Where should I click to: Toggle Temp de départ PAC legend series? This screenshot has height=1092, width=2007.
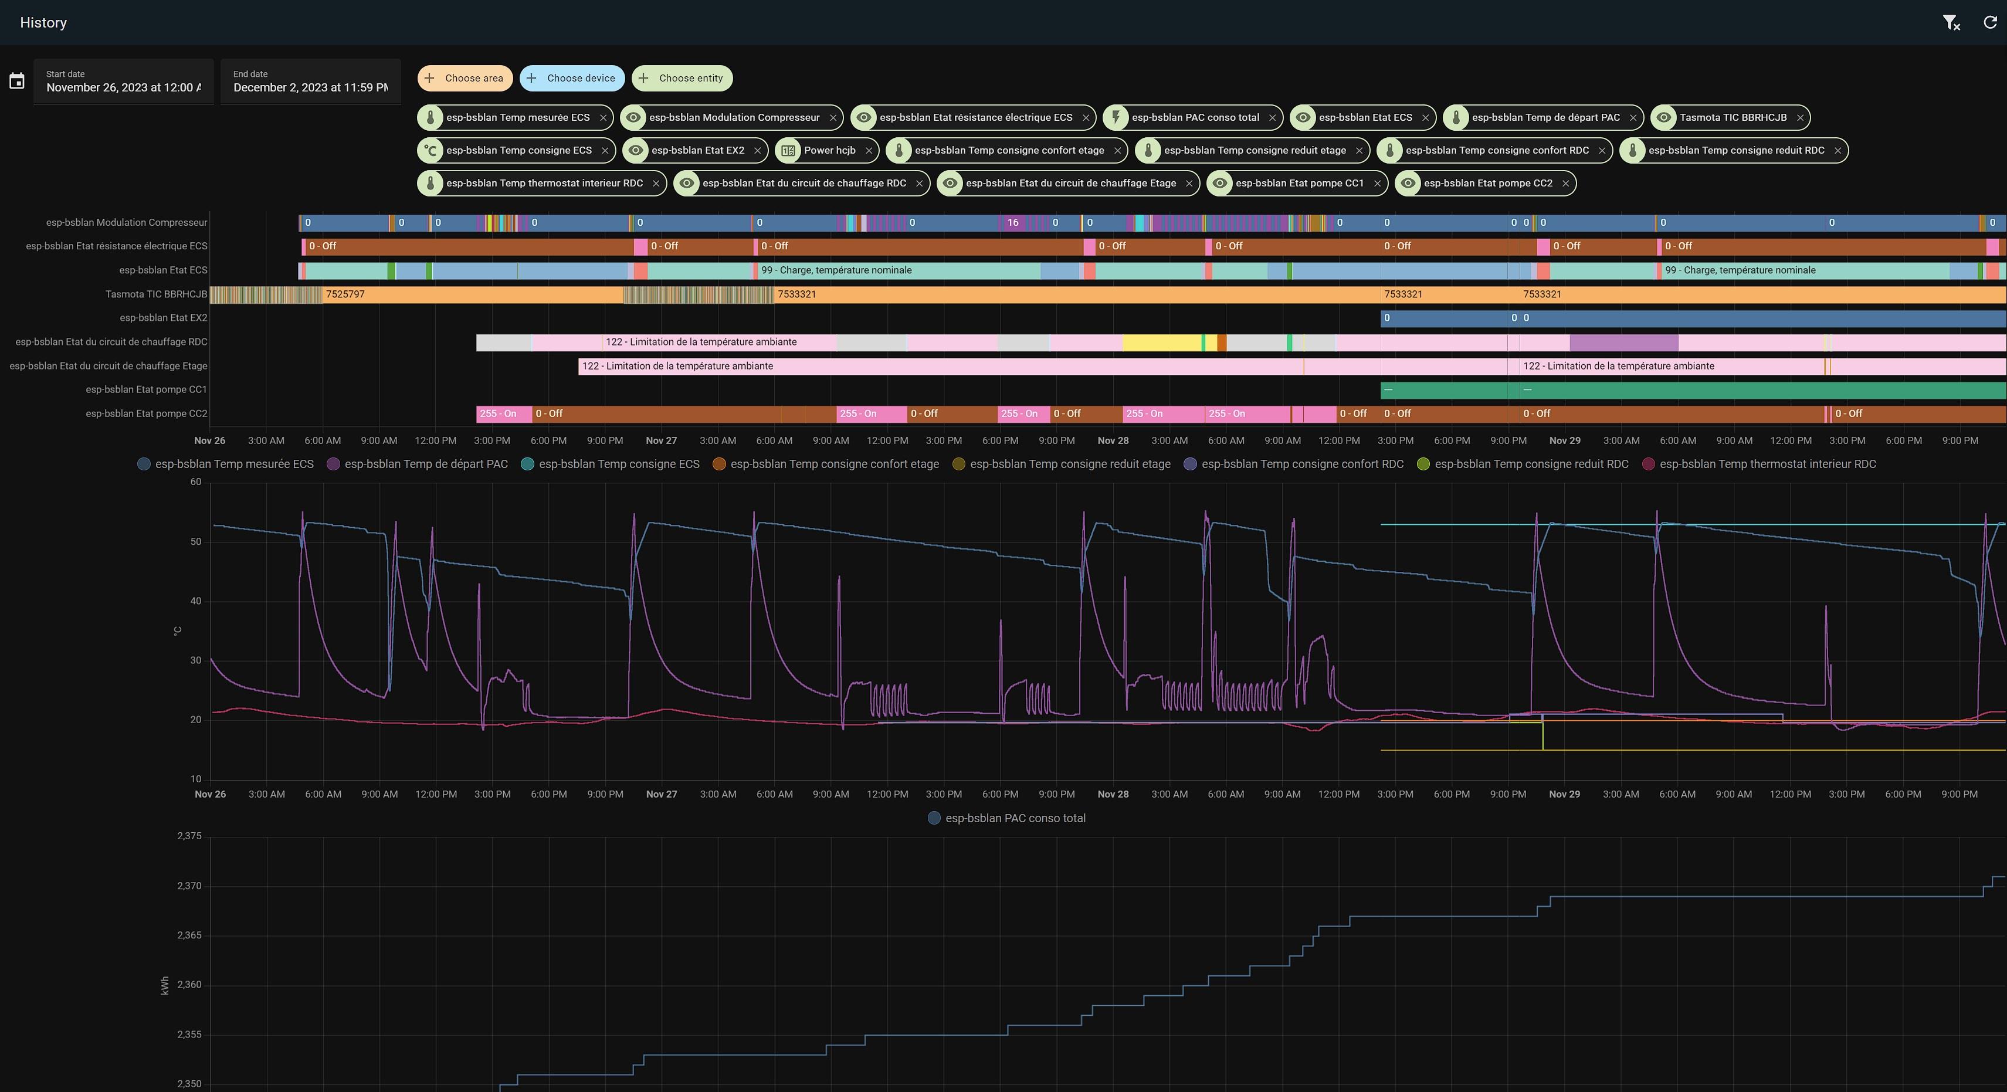coord(417,464)
